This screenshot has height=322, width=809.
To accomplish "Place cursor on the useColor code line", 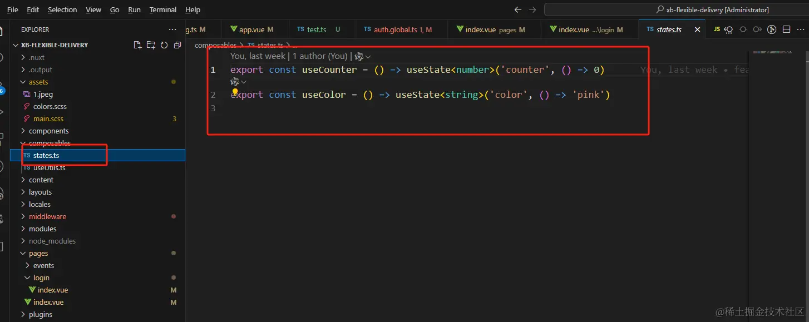I will [420, 95].
